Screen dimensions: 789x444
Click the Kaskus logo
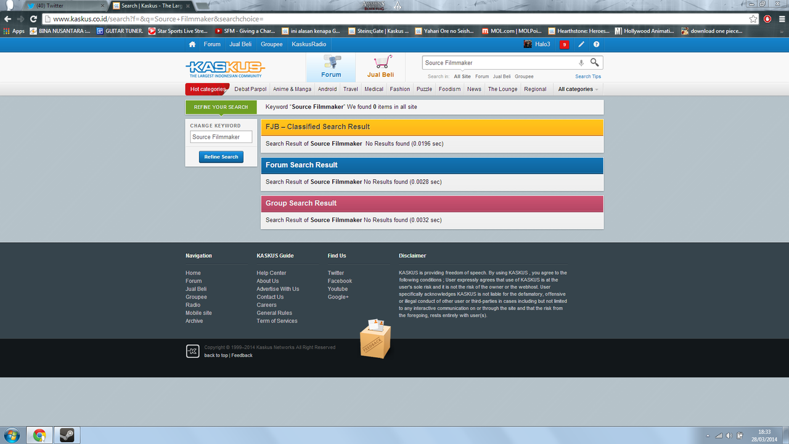click(226, 68)
